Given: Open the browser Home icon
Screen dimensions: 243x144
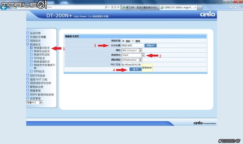Looking at the screenshot, I should coord(231,7).
